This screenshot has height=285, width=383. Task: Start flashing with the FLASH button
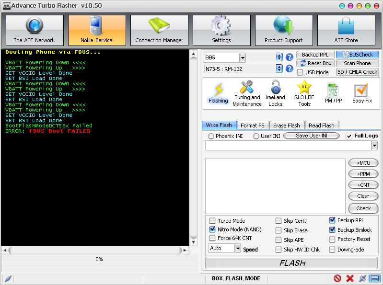[292, 263]
